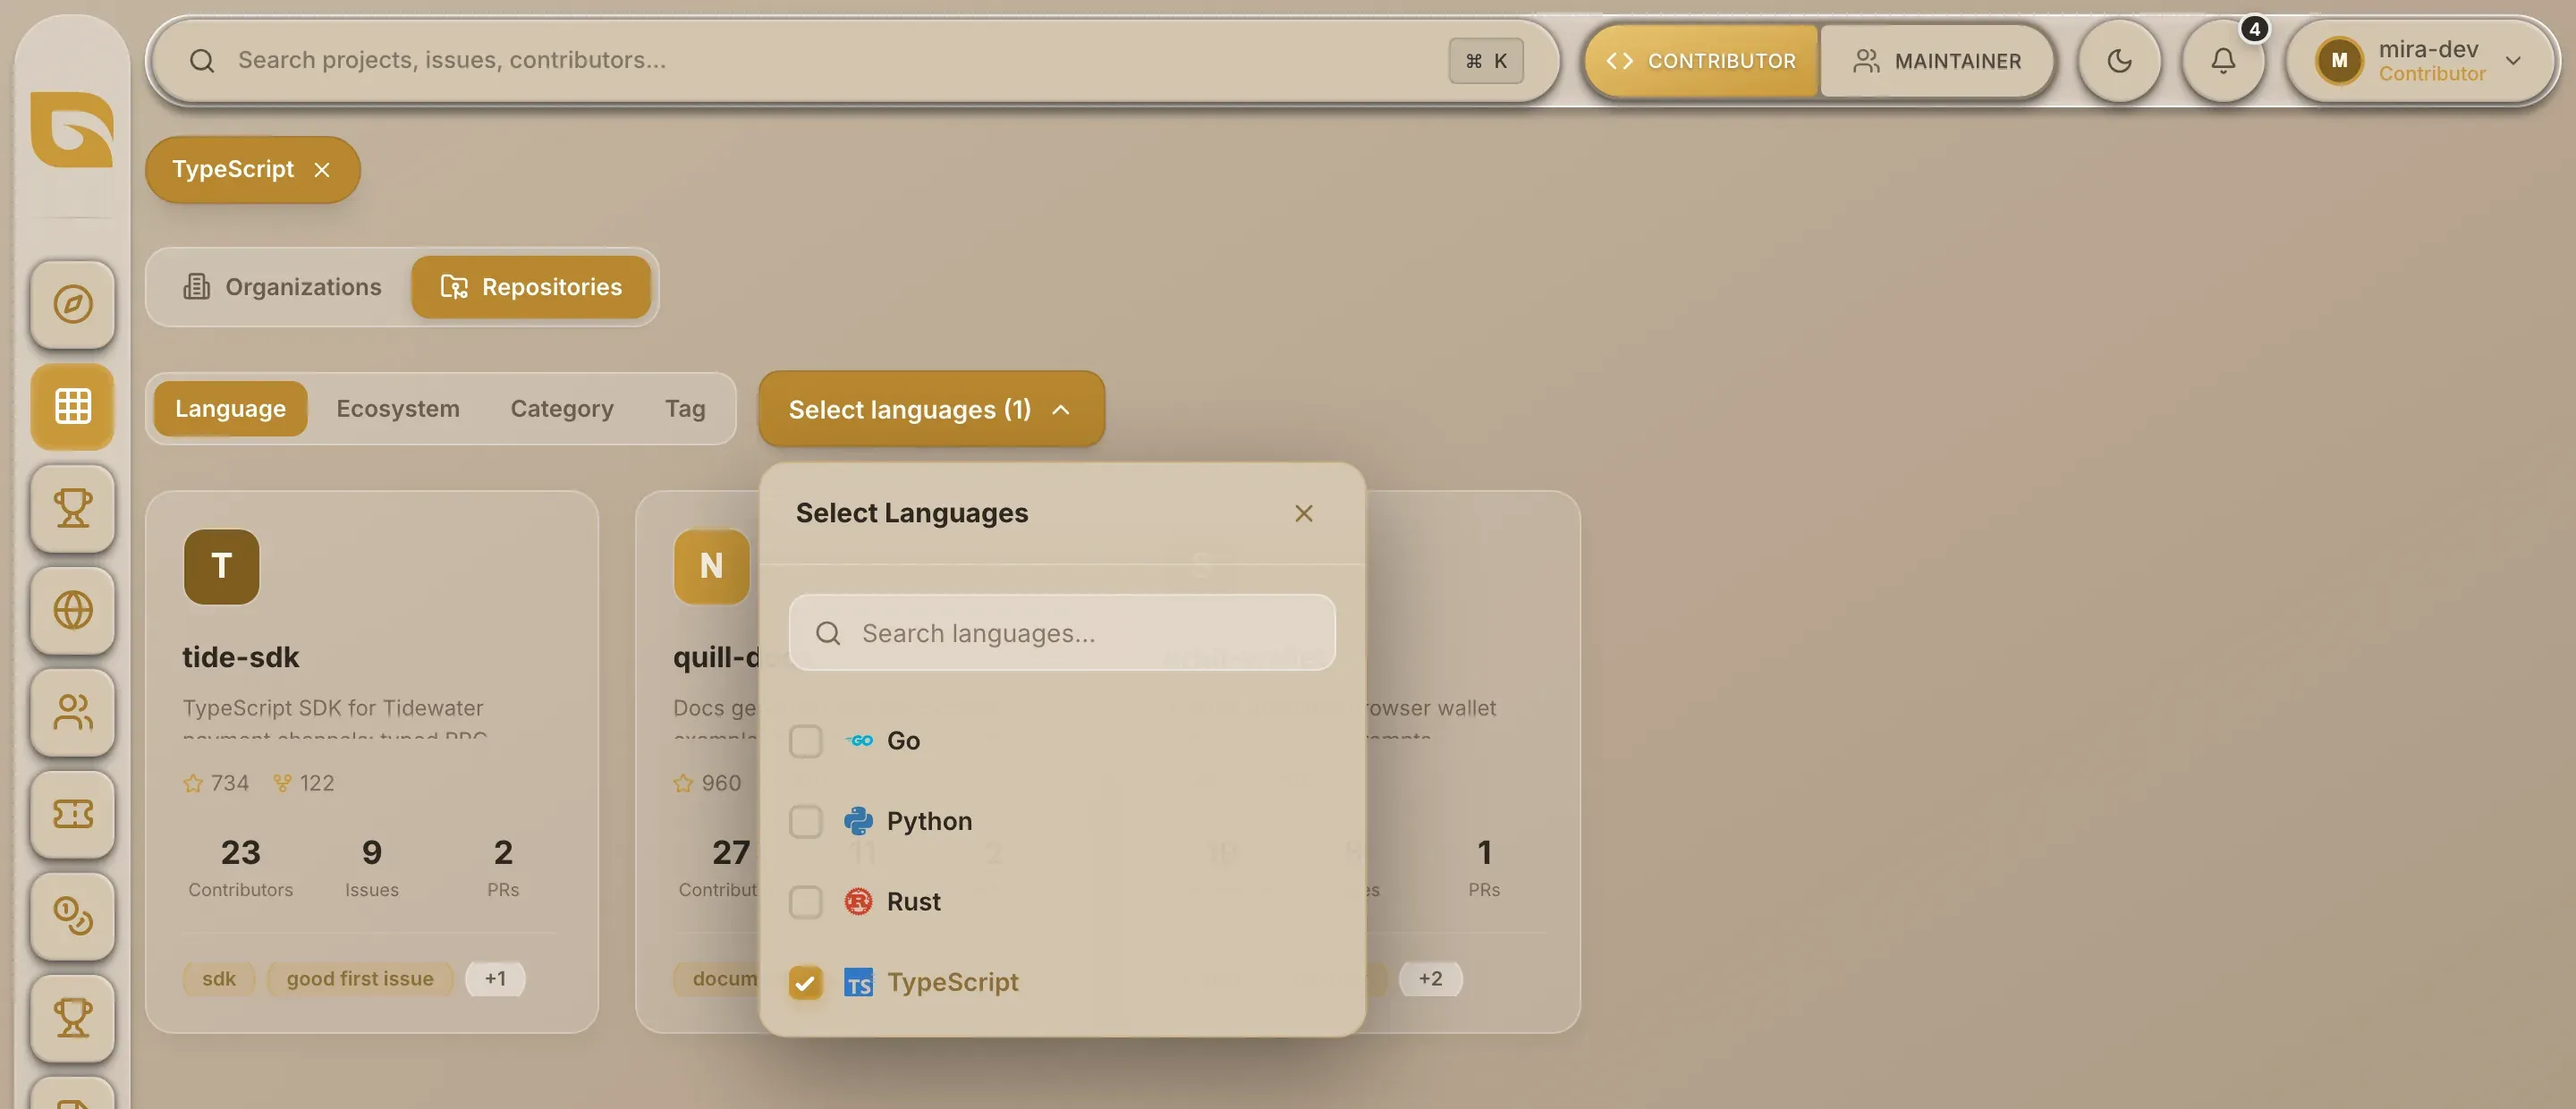Close the Select Languages panel
This screenshot has height=1109, width=2576.
click(1303, 513)
